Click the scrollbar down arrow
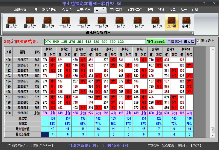The width and height of the screenshot is (219, 150). 213,135
